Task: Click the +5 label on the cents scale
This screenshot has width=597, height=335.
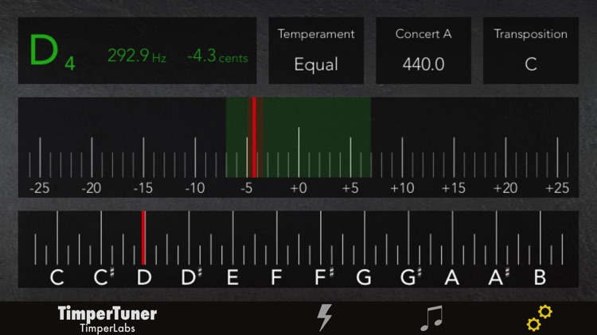Action: (350, 188)
